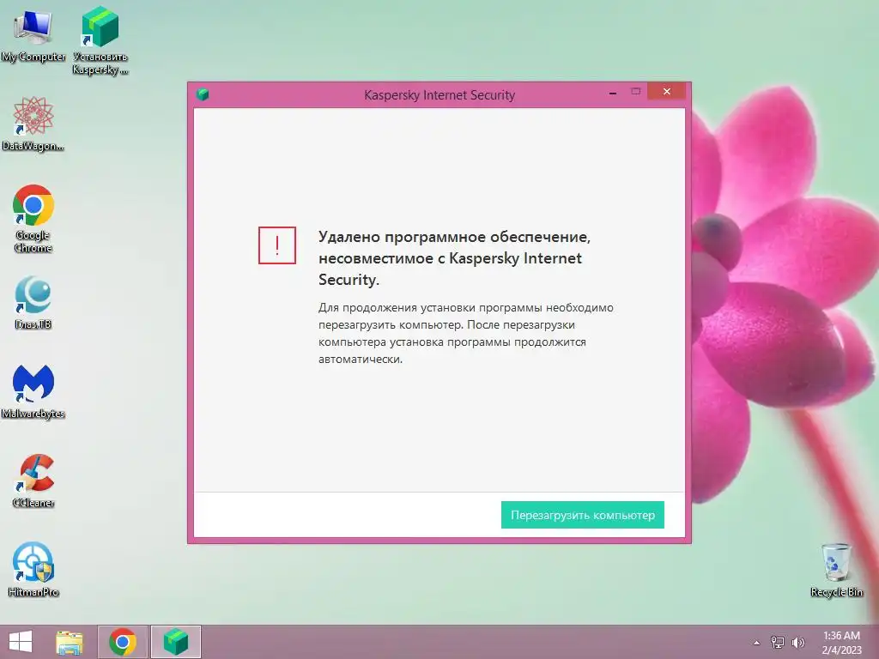Open File Explorer from the taskbar
This screenshot has width=879, height=659.
click(x=70, y=642)
